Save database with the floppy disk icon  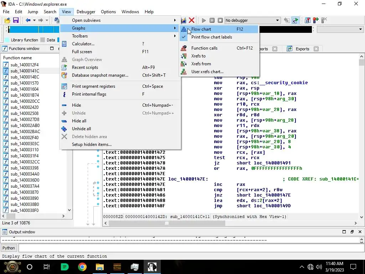(x=16, y=20)
